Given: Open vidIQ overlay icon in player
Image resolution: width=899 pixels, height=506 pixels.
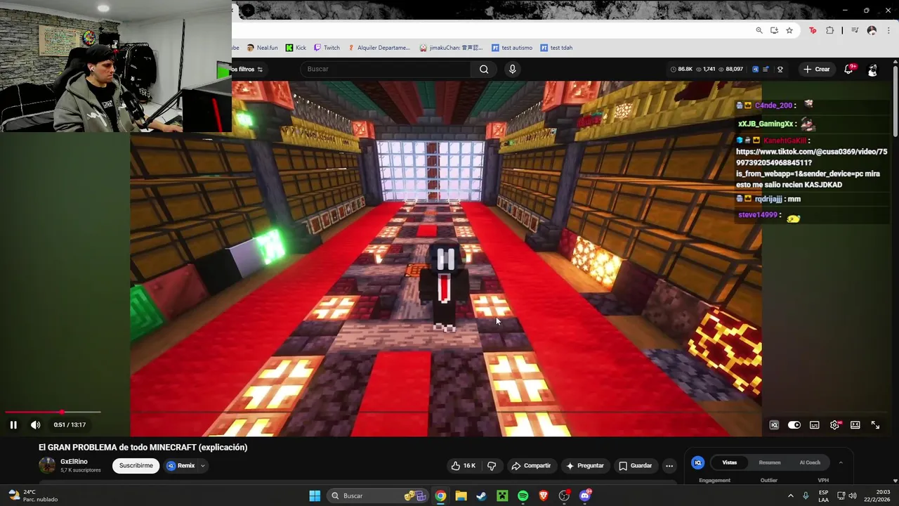Looking at the screenshot, I should pyautogui.click(x=774, y=425).
